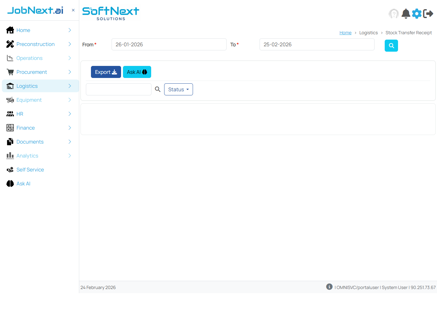Viewport: 437px width, 328px height.
Task: Click the Equipment sidebar icon
Action: click(10, 100)
